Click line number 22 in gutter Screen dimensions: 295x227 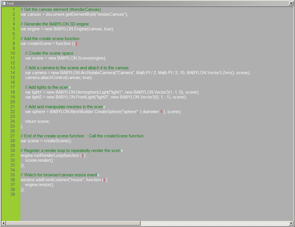13,112
